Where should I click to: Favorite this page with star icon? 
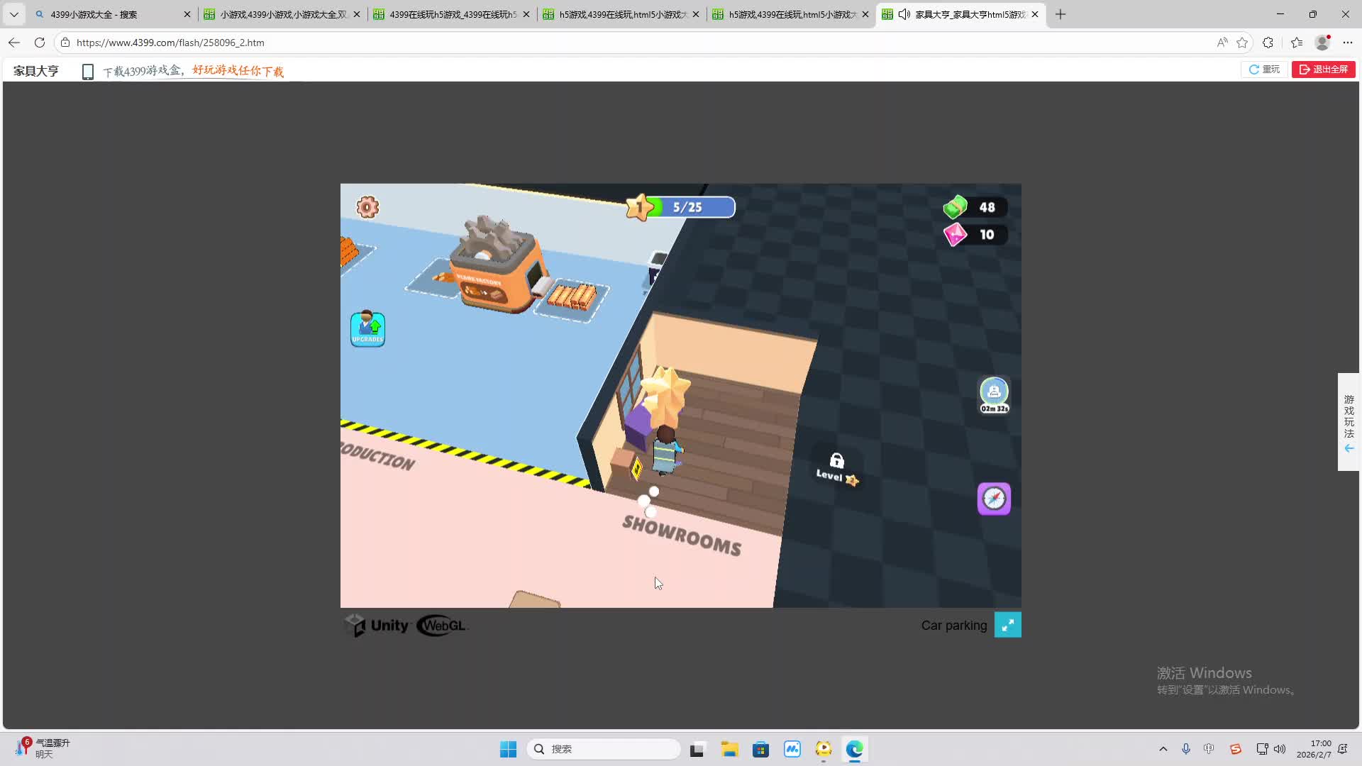1242,43
